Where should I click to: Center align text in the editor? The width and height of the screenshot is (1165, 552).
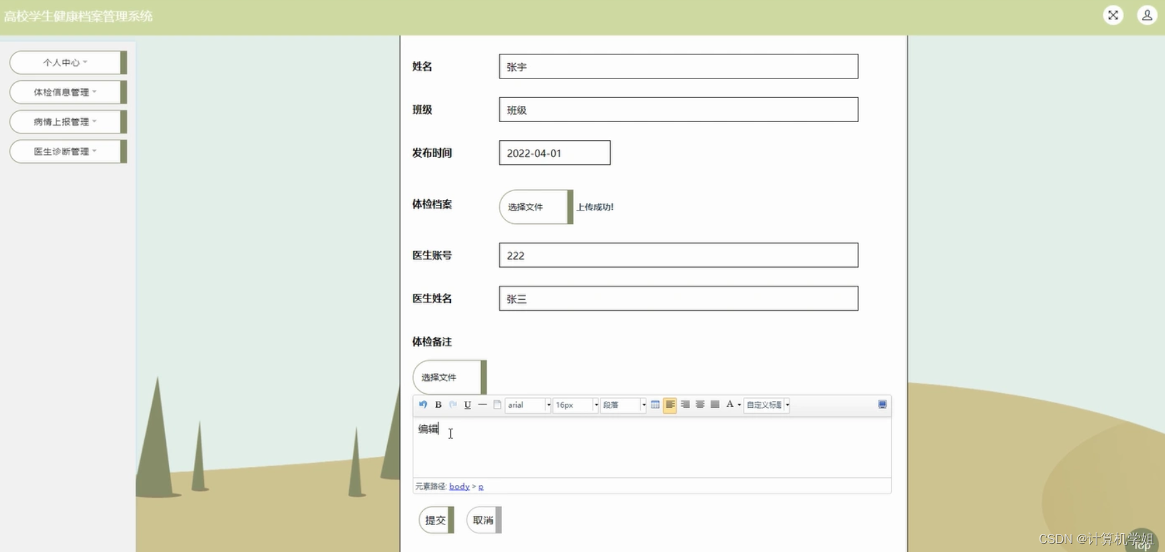click(x=700, y=404)
